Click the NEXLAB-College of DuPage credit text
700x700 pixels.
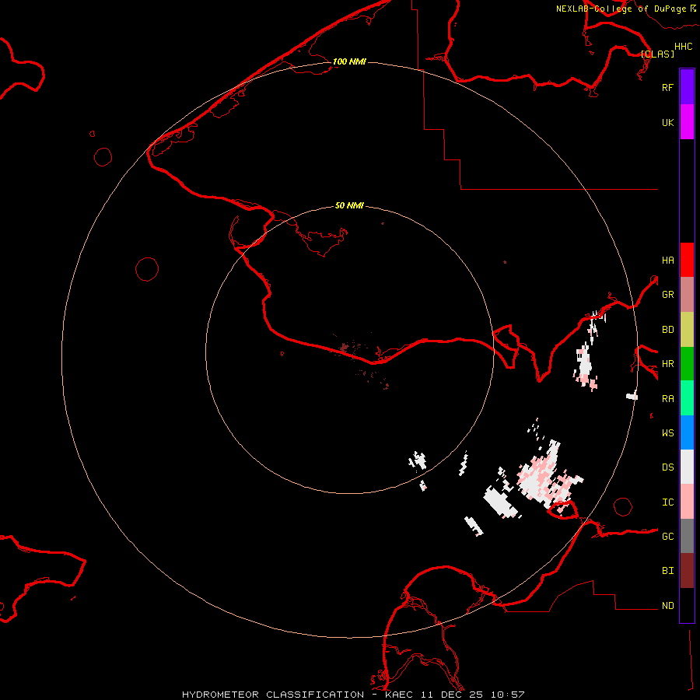(621, 9)
